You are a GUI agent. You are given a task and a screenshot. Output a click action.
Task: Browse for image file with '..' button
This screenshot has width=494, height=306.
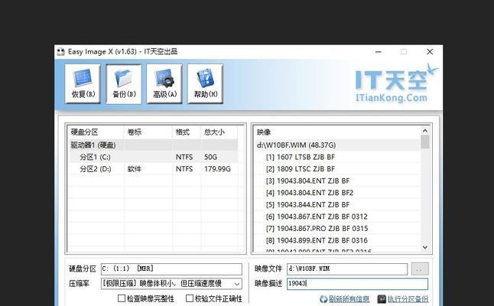click(x=420, y=269)
